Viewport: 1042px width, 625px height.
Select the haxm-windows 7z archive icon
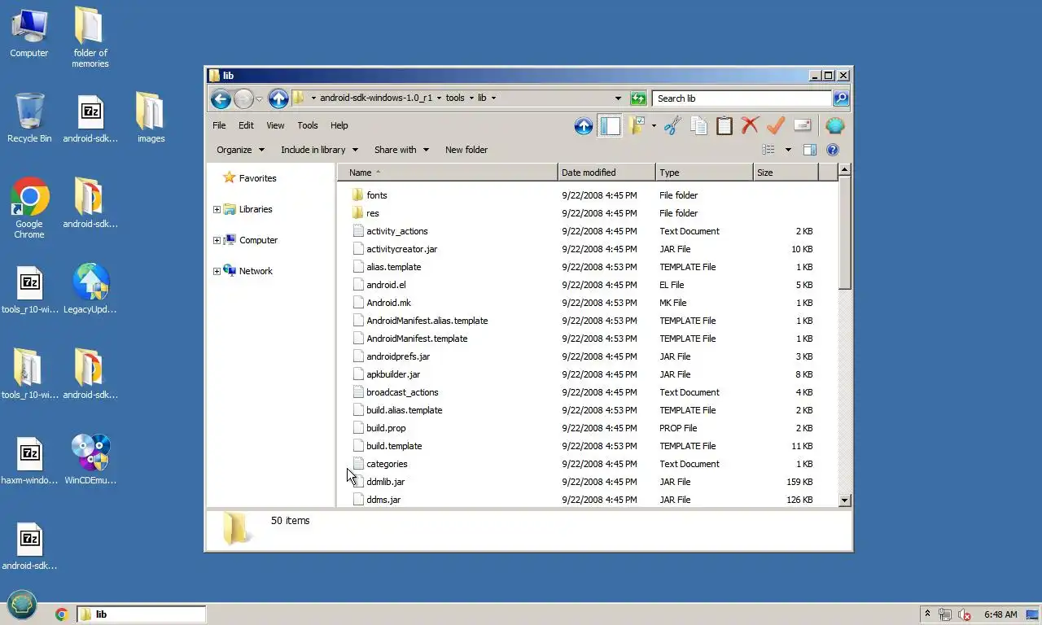tap(29, 460)
